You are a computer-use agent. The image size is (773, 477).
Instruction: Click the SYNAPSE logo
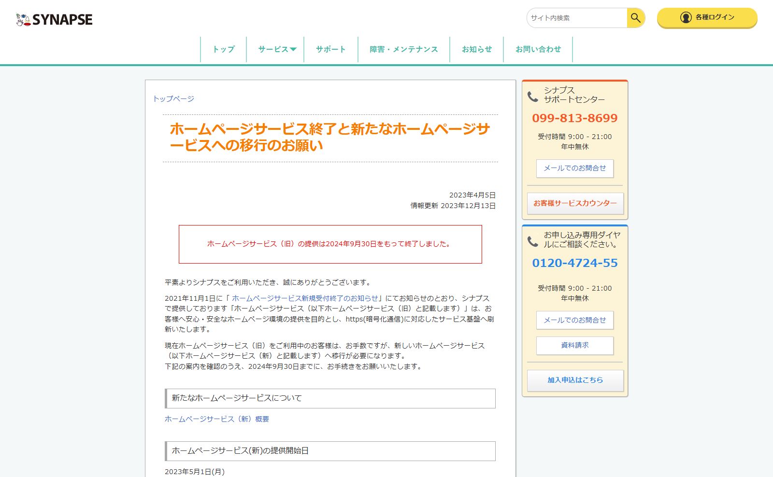pos(54,19)
